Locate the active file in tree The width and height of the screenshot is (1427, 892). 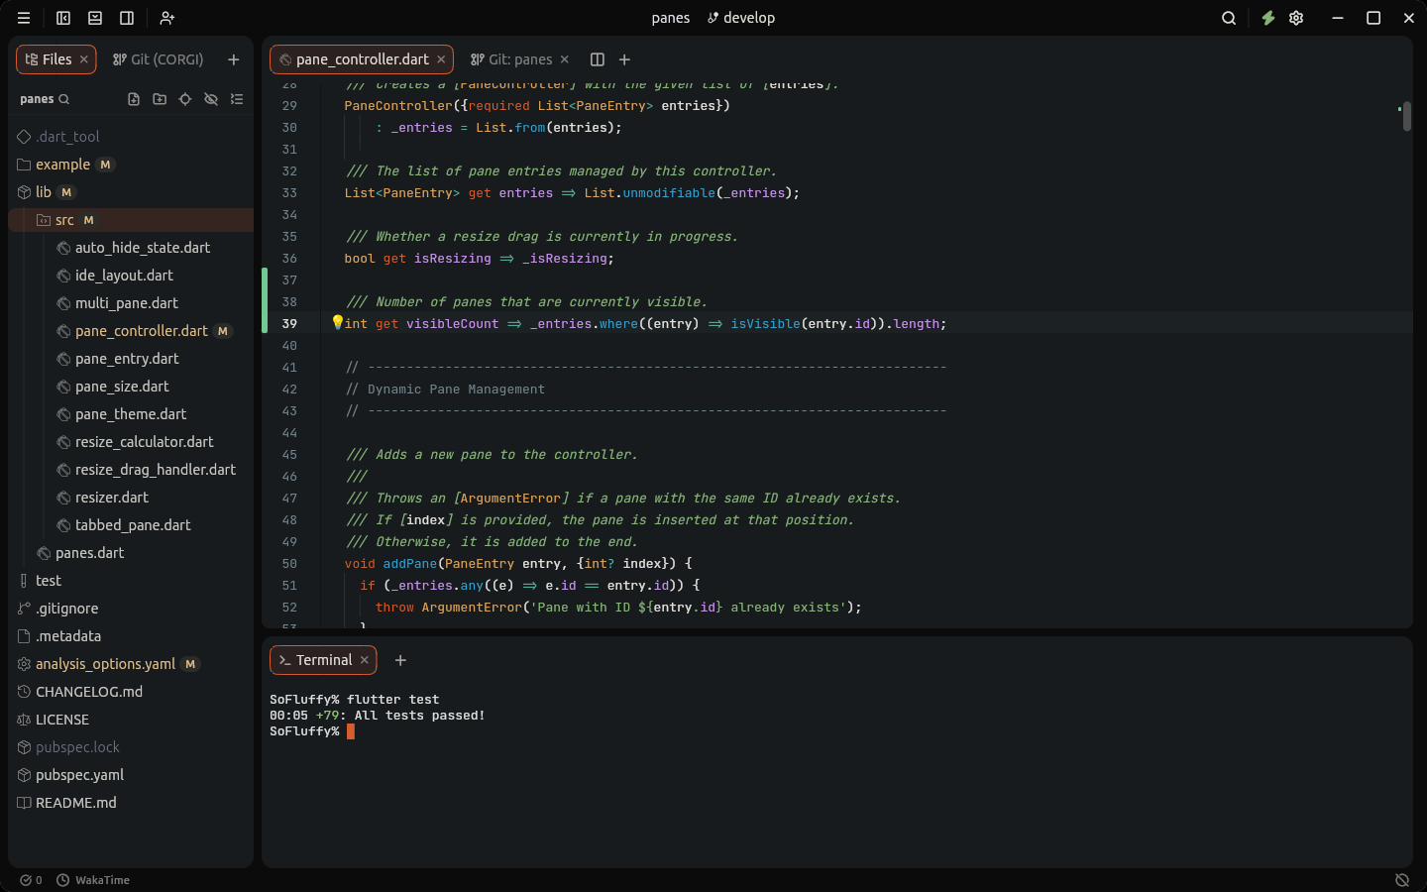[x=185, y=99]
